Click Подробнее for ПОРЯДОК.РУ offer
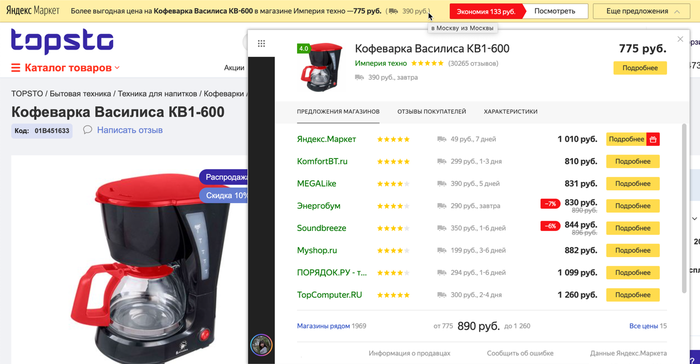700x364 pixels. (633, 273)
